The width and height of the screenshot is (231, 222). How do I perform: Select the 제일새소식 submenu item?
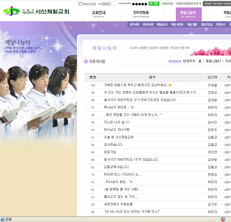point(162,24)
